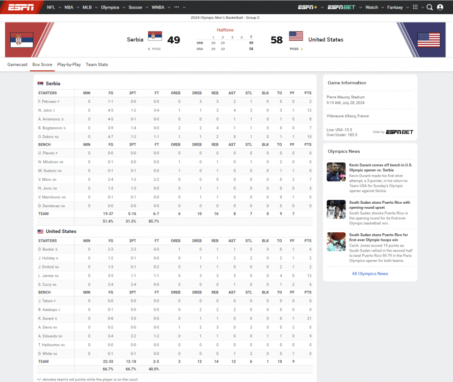The width and height of the screenshot is (453, 382).
Task: Click the ESPN+ logo
Action: (x=308, y=7)
